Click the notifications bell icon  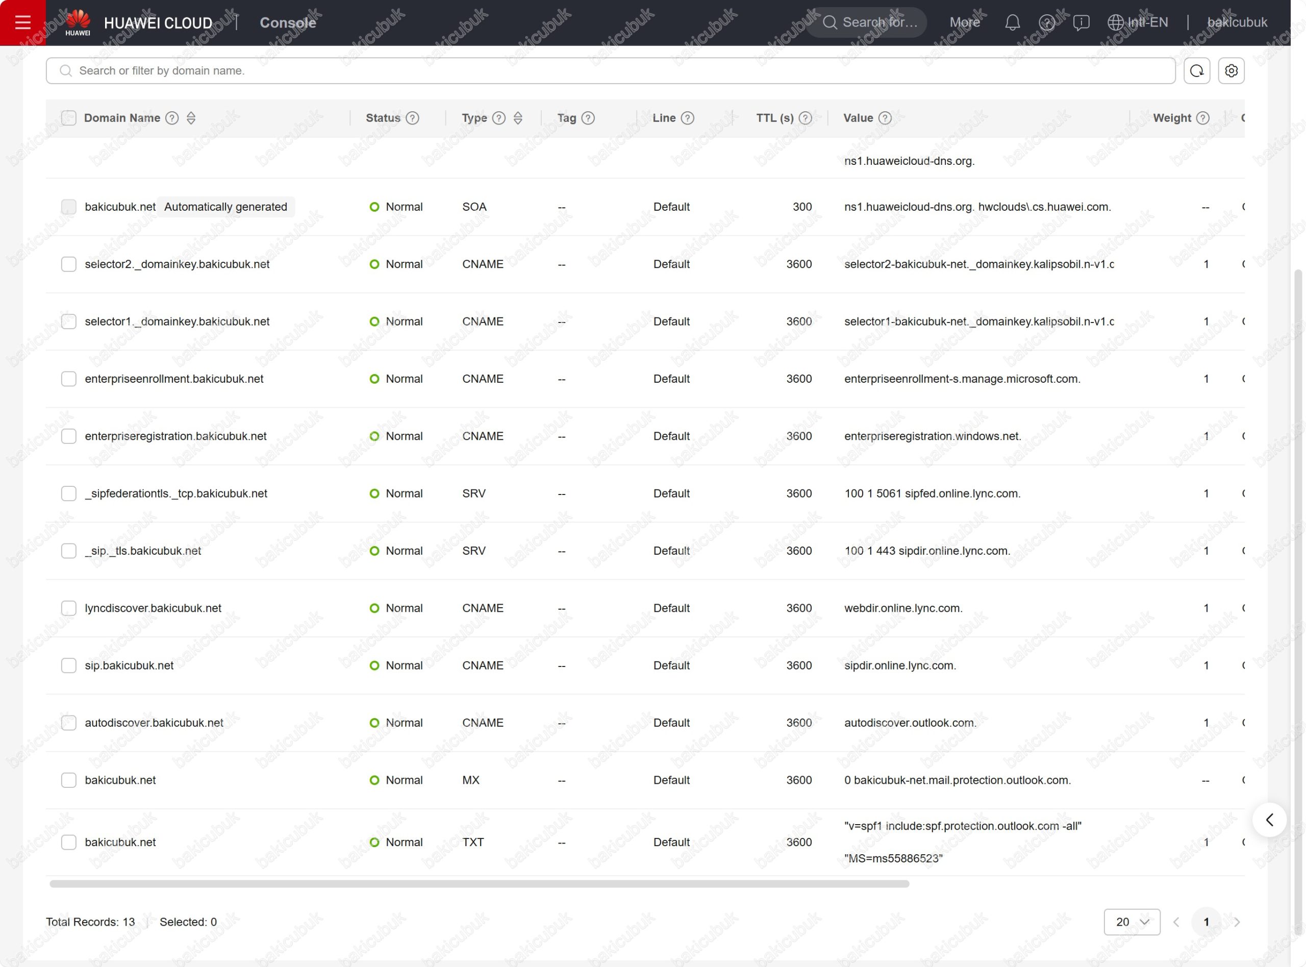(1012, 22)
